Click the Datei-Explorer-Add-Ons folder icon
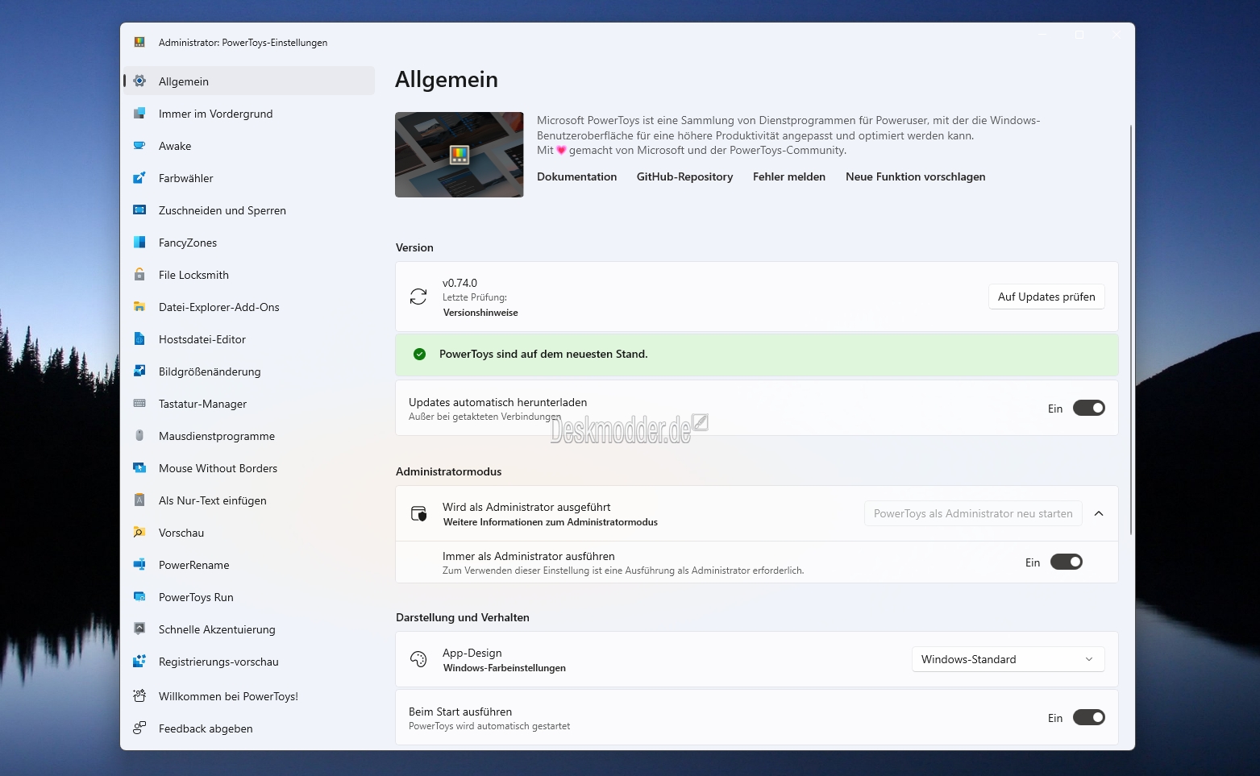 coord(139,306)
